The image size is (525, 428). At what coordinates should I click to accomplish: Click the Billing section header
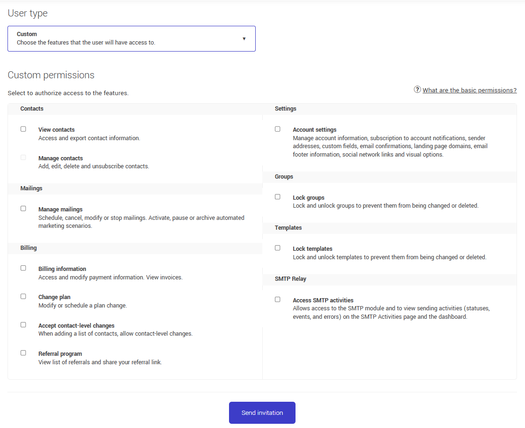point(29,248)
